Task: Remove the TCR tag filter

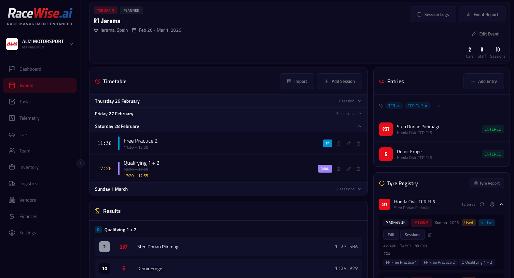Action: coord(398,106)
